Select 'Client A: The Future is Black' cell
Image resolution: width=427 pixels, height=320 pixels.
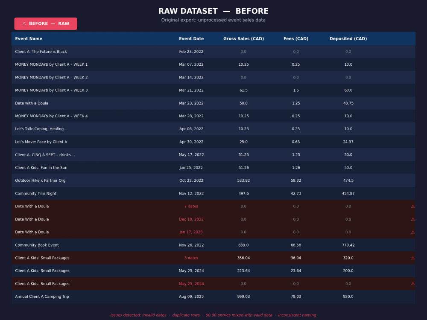pyautogui.click(x=41, y=52)
